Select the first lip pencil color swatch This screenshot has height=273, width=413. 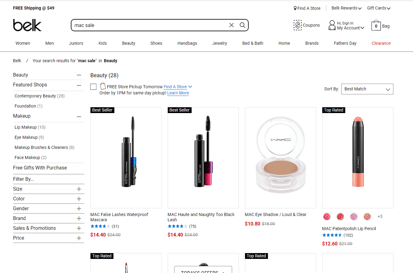pos(327,217)
